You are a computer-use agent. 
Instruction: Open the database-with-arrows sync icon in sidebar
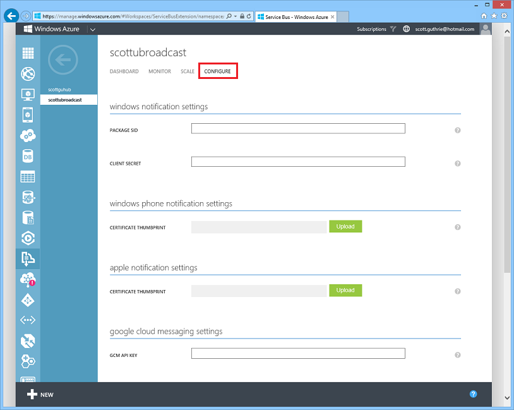tap(28, 198)
